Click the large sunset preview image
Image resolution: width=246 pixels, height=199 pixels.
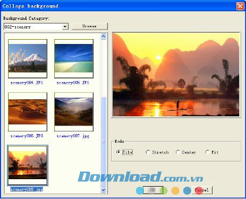[176, 75]
